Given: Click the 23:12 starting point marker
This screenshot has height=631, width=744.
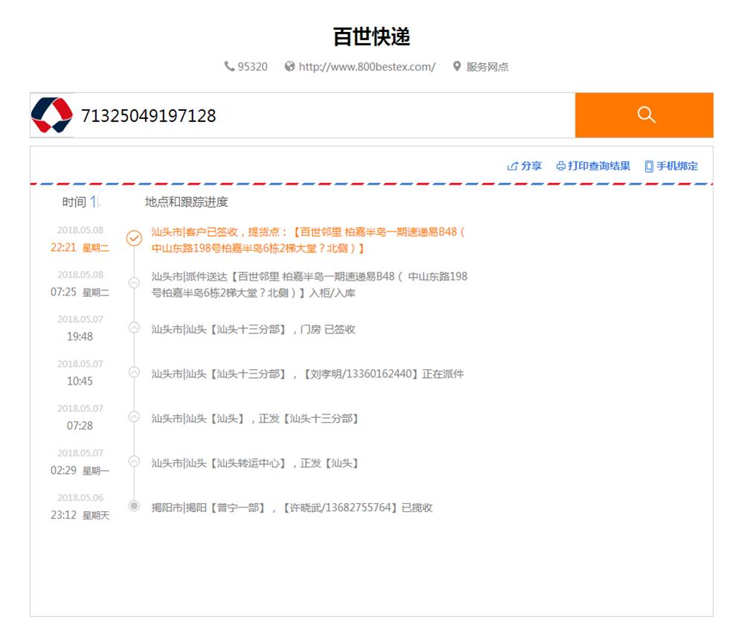Looking at the screenshot, I should click(x=134, y=506).
